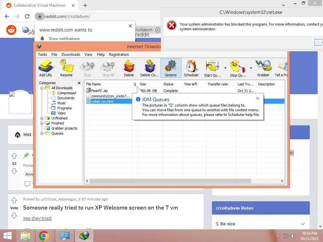Expand the Finished category node
The image size is (323, 242).
[x=42, y=124]
